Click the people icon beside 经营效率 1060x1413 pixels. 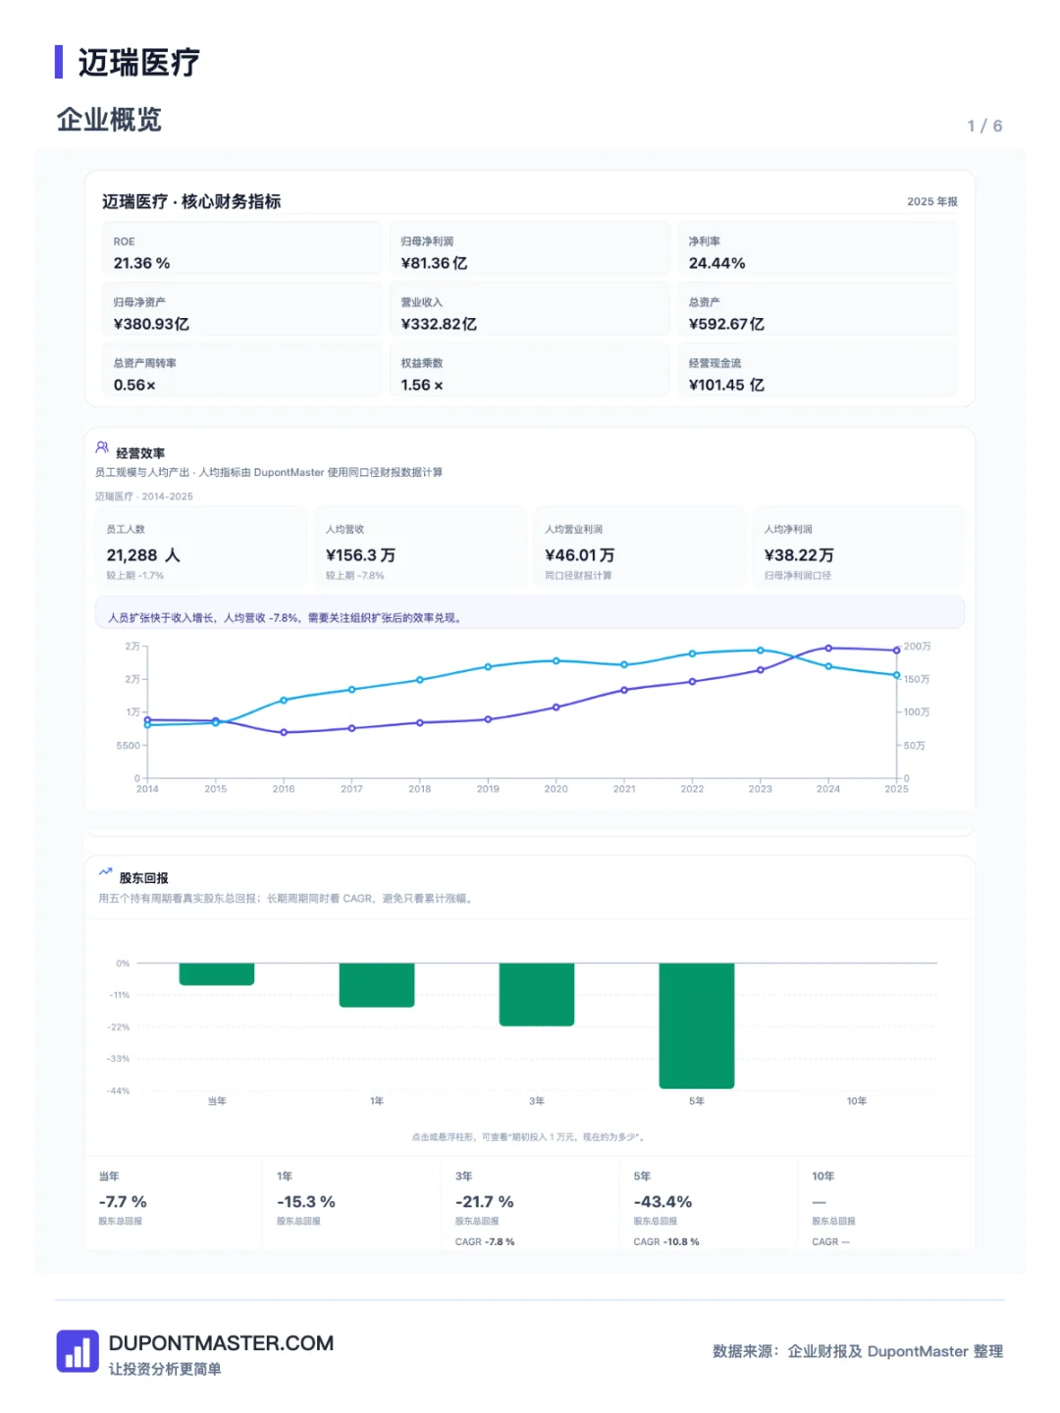[102, 447]
